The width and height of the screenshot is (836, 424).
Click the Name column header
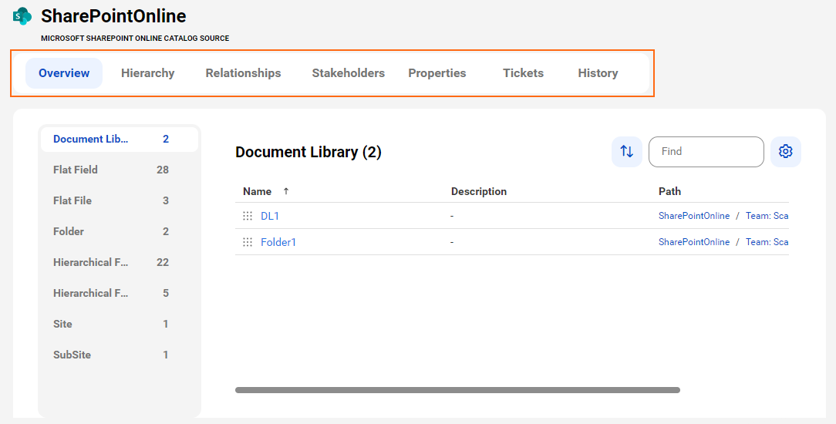click(257, 191)
